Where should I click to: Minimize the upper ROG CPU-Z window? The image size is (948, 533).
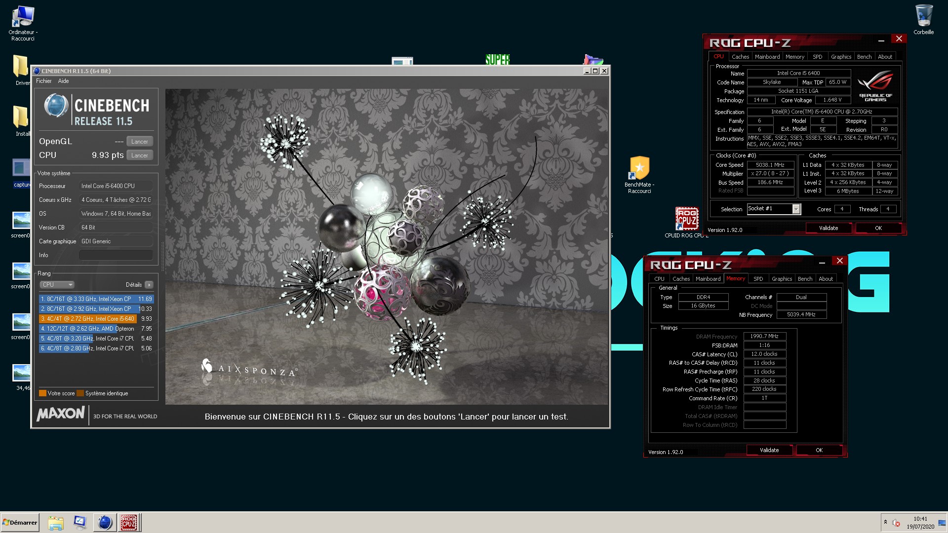[x=881, y=40]
